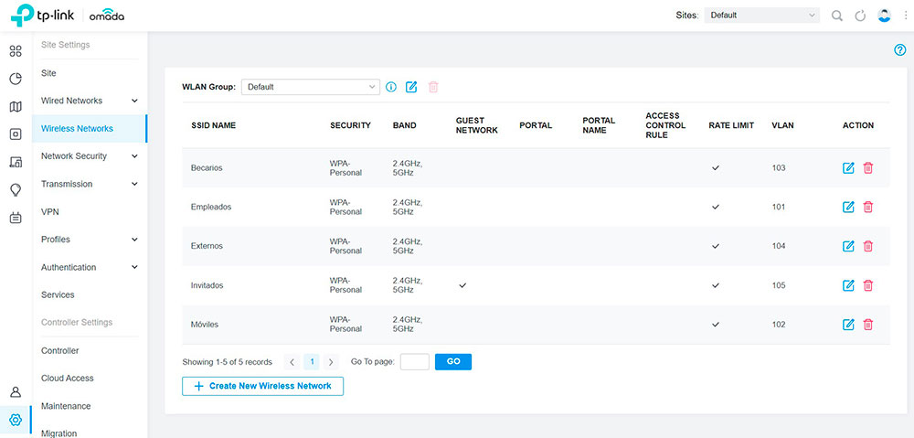Viewport: 914px width, 438px height.
Task: Click the Go To page input field
Action: pyautogui.click(x=415, y=361)
